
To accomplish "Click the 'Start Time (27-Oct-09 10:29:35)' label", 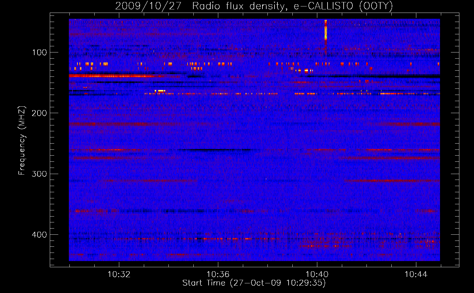I will (254, 283).
